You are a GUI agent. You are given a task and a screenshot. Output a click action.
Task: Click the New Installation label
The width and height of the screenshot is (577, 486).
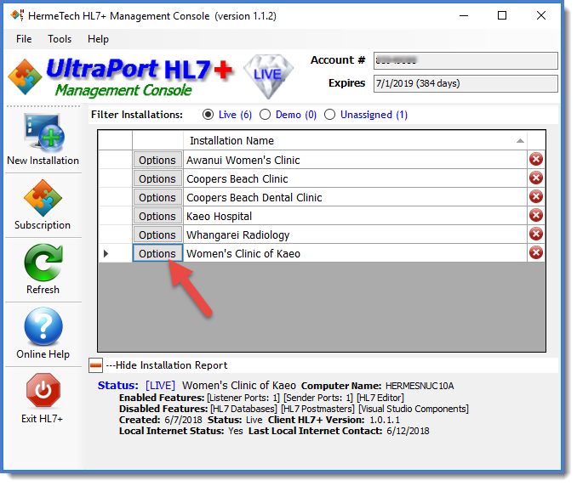(43, 161)
